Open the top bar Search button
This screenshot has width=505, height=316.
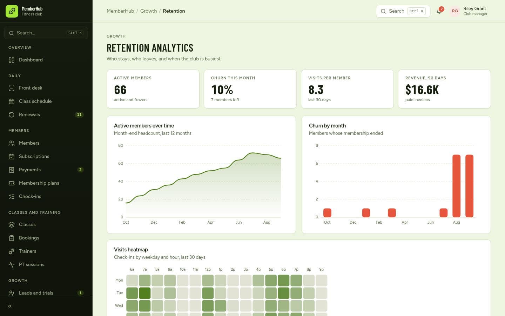click(403, 11)
